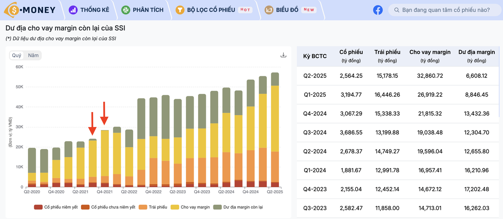The height and width of the screenshot is (219, 503).
Task: Open the S-Money logo home link
Action: click(30, 10)
